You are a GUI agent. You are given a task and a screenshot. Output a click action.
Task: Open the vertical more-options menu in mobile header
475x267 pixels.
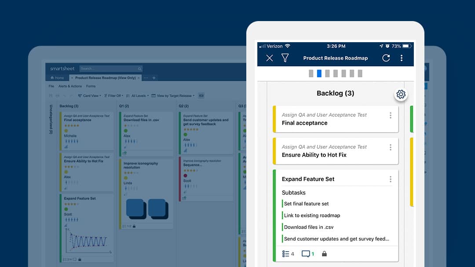coord(401,58)
